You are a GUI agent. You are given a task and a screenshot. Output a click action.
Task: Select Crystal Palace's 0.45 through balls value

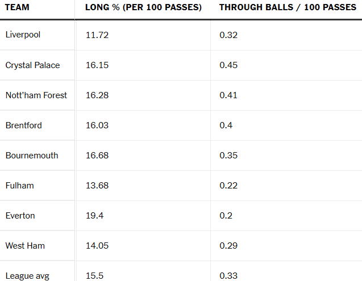[x=228, y=65]
